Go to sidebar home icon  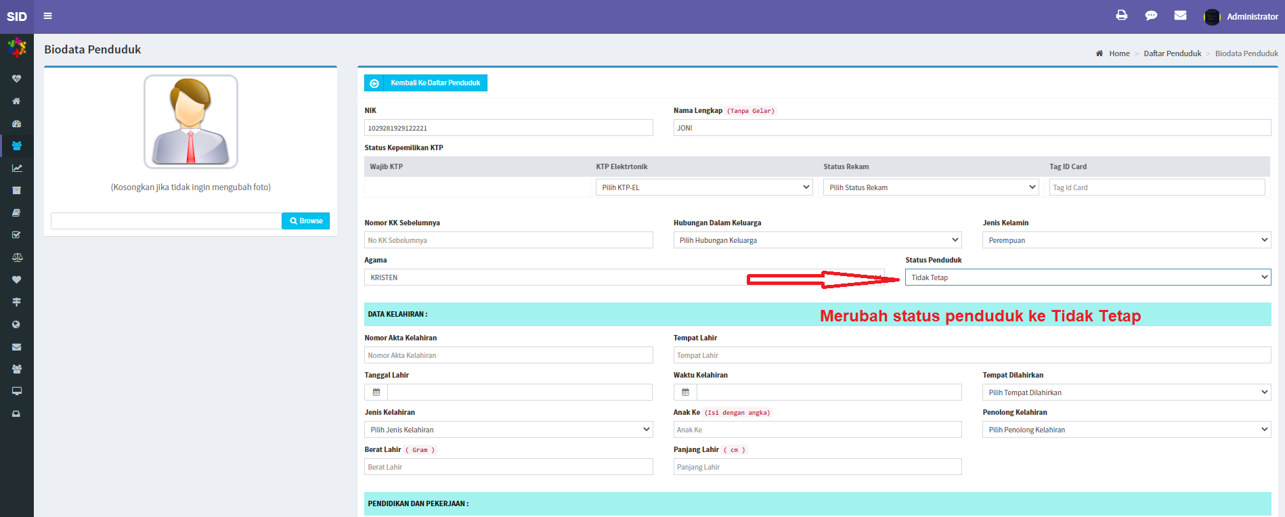[17, 101]
